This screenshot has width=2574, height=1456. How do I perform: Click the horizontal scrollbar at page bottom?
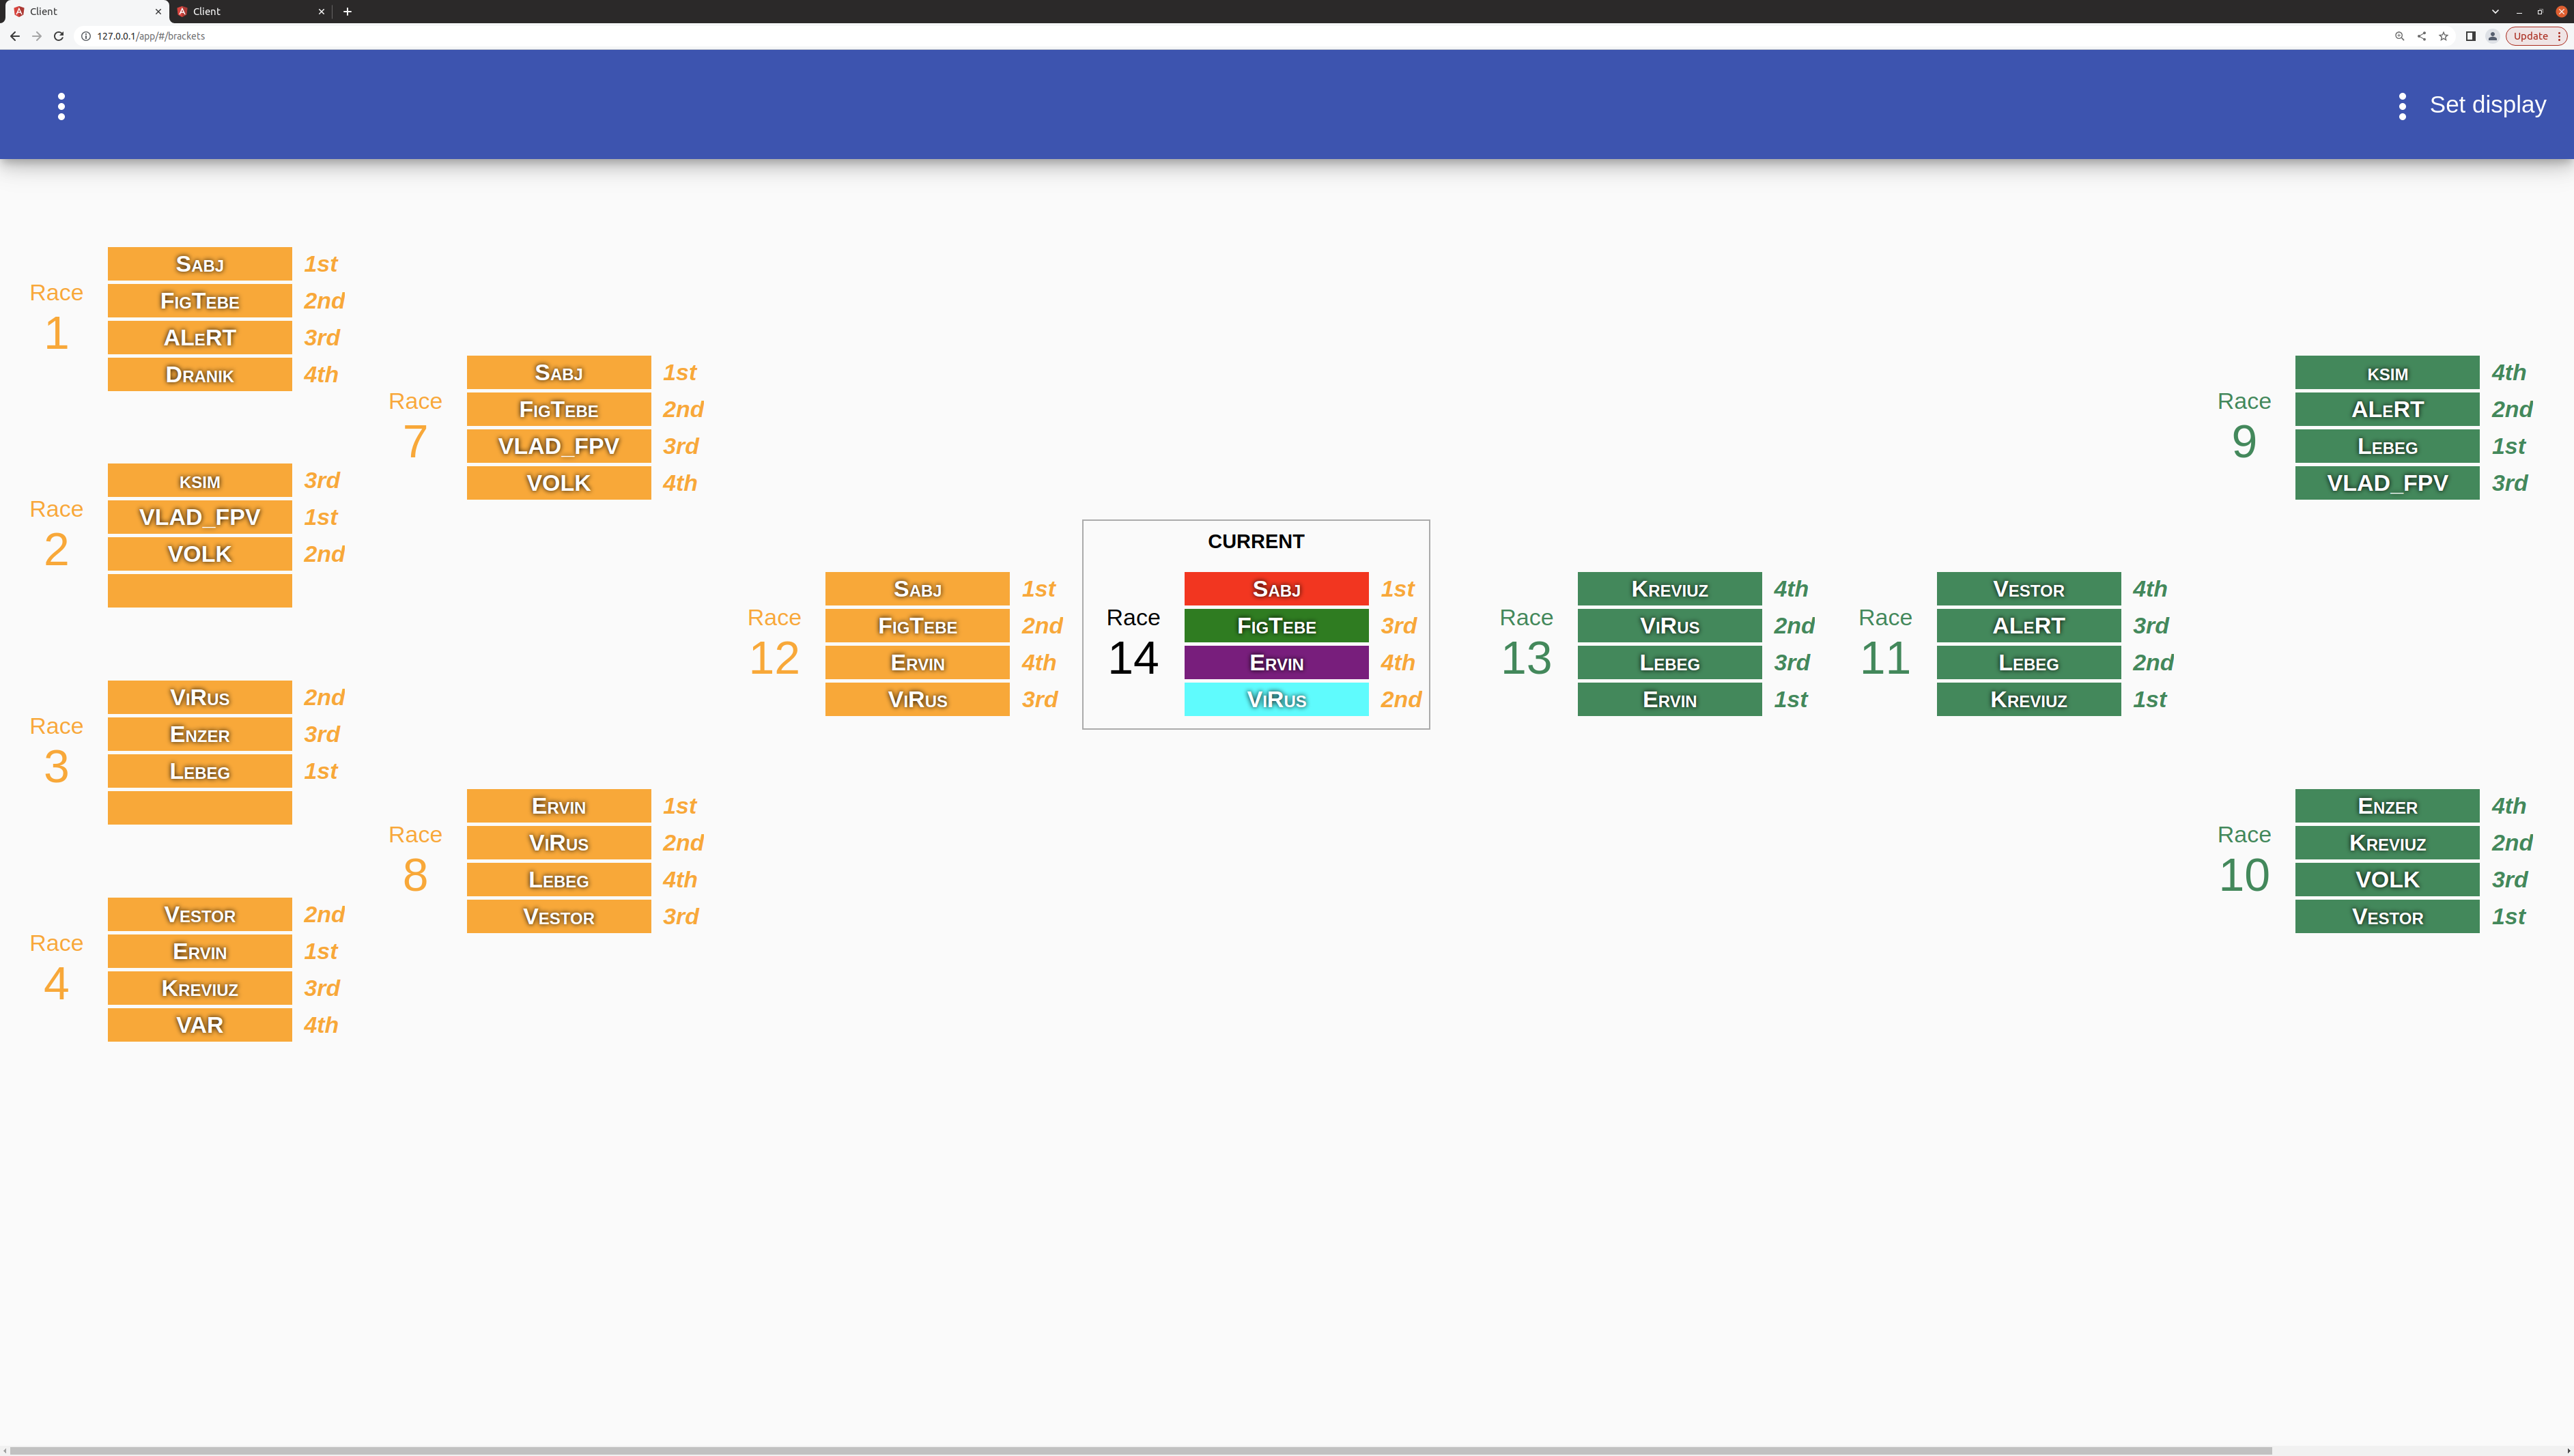(x=1140, y=1450)
